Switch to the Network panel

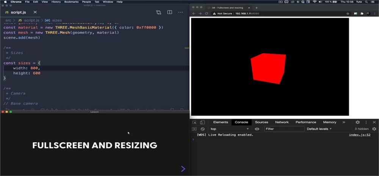282,122
